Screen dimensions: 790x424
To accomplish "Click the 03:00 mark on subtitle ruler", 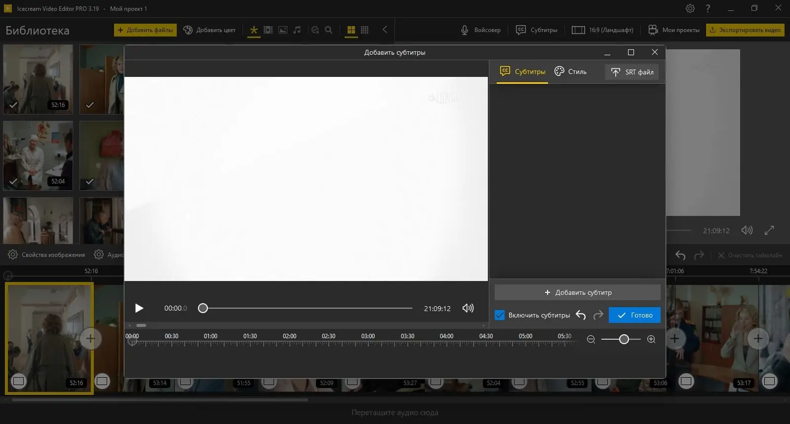I will [368, 336].
